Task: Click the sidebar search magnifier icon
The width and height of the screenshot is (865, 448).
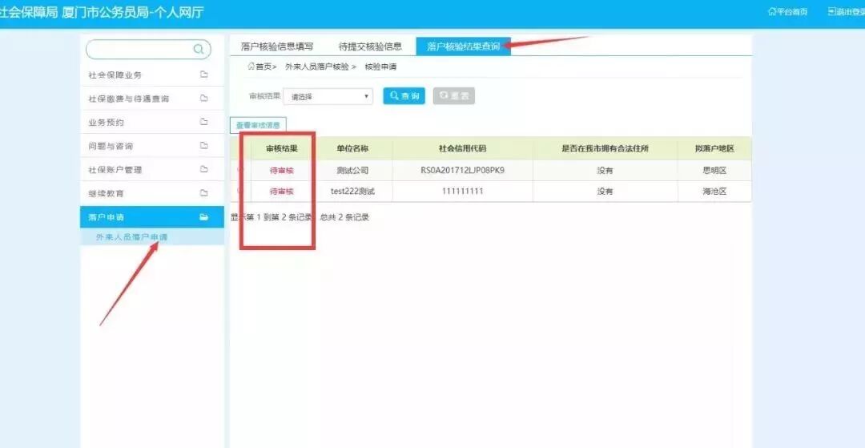Action: click(x=198, y=50)
